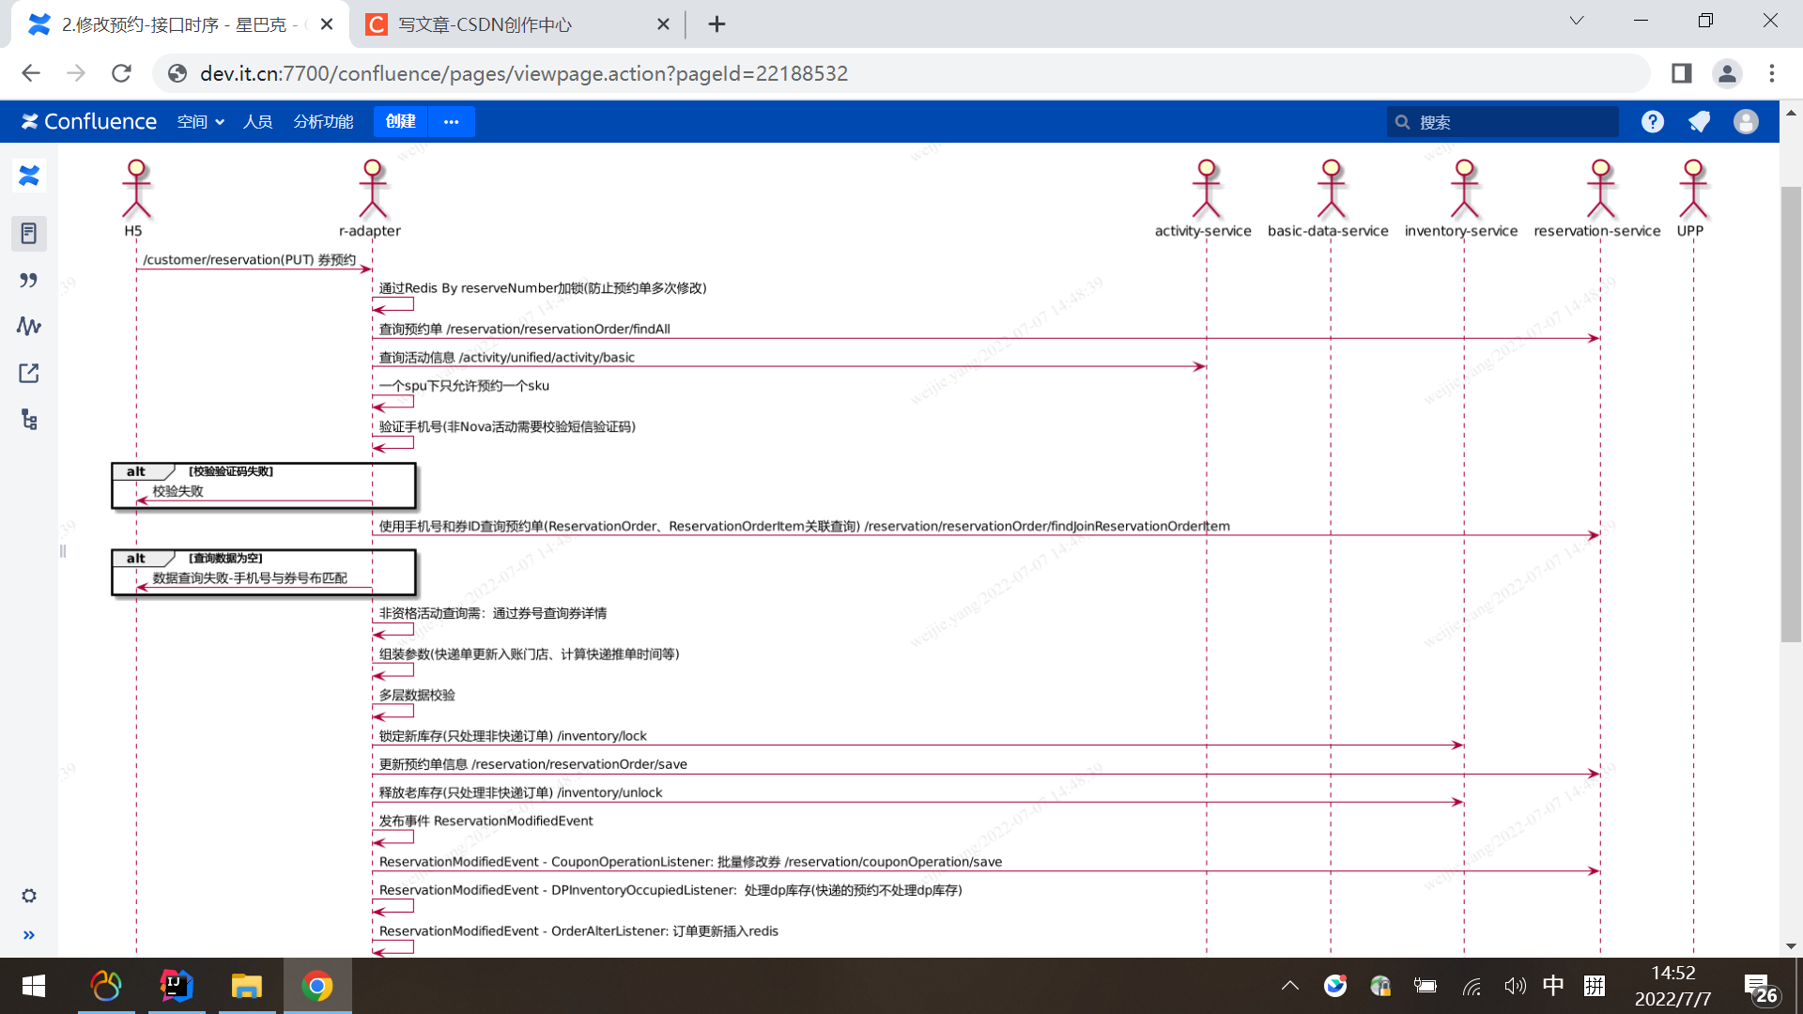Expand Chrome's tab search chevron
Viewport: 1803px width, 1014px height.
tap(1577, 21)
